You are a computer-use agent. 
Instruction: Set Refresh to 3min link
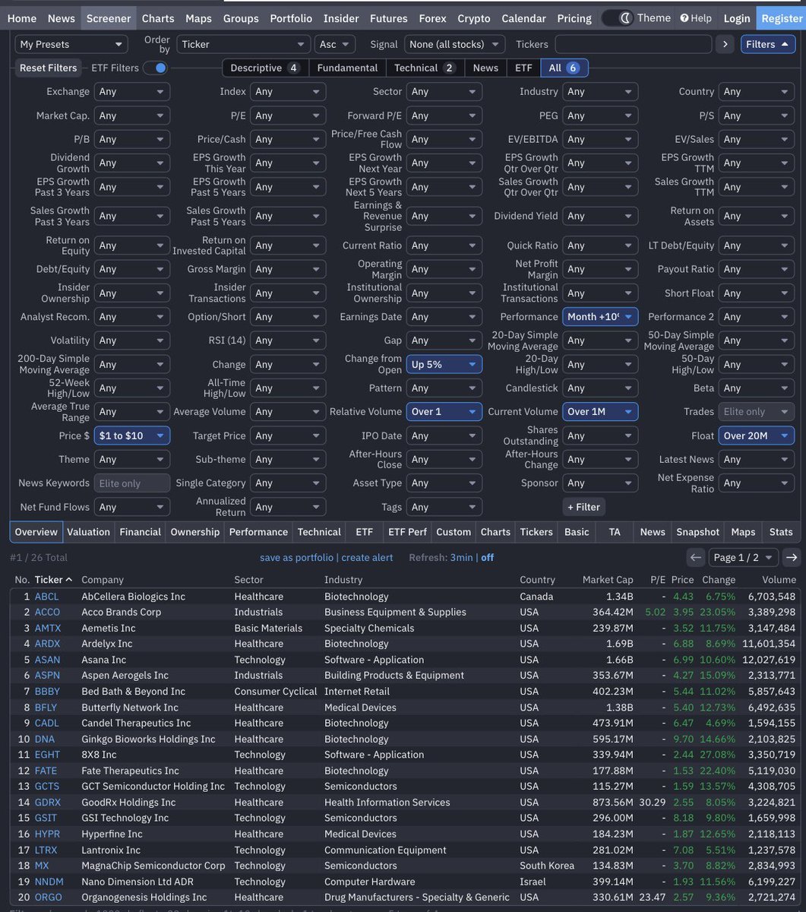[x=461, y=557]
